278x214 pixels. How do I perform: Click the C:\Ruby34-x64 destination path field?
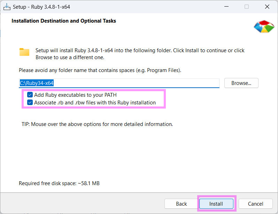click(118, 83)
